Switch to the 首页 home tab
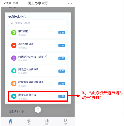124x126 pixels. click(x=10, y=122)
